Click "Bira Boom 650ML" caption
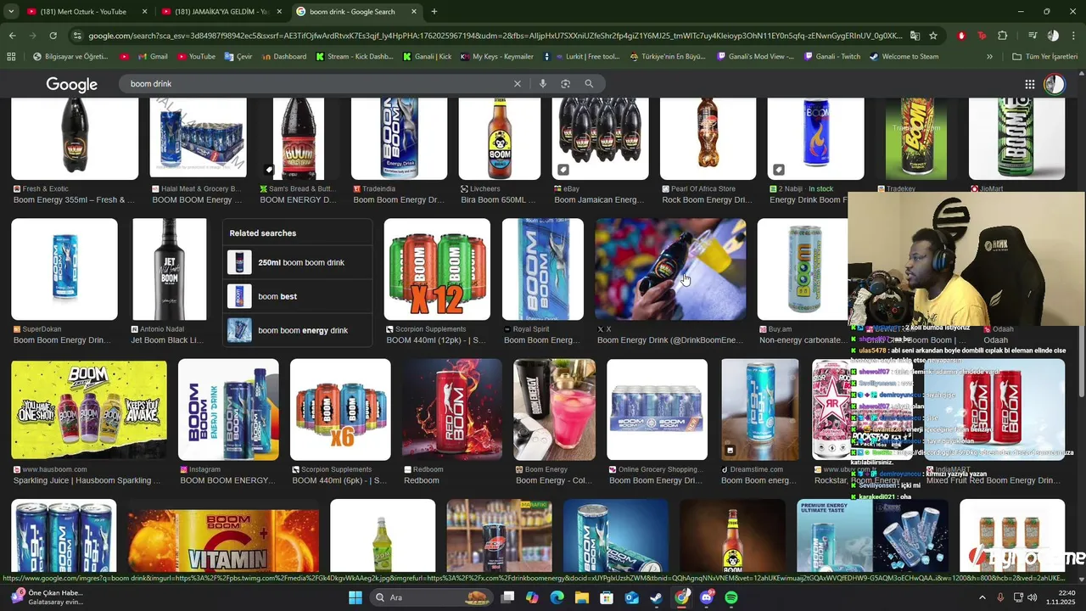Viewport: 1086px width, 611px height. tap(498, 200)
